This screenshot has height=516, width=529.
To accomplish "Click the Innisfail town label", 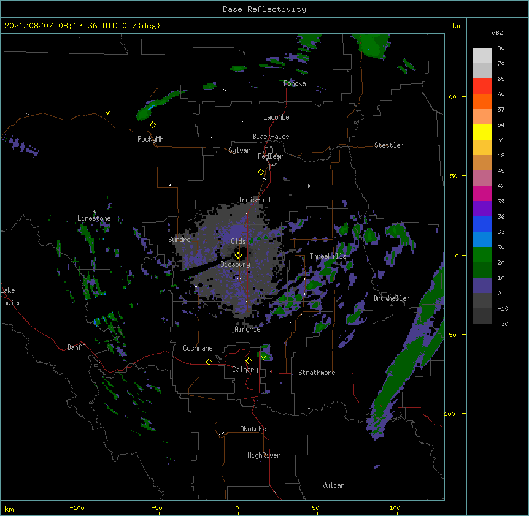I will point(255,200).
